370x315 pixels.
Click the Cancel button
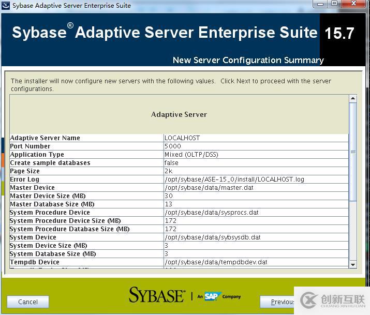click(x=28, y=302)
